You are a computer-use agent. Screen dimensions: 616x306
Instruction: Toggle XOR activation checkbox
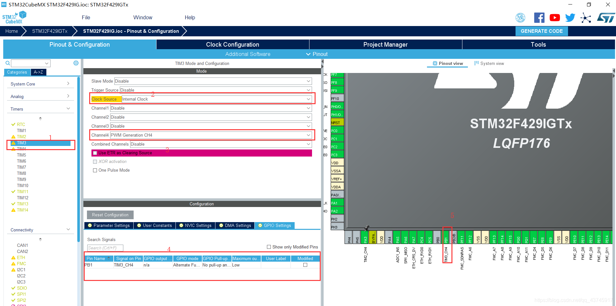[x=95, y=162]
